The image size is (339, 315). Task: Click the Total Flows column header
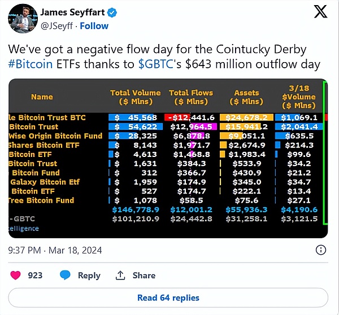point(191,97)
